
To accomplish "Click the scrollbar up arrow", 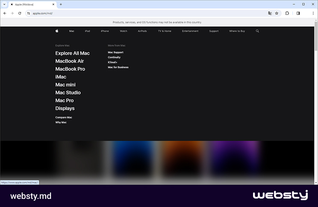I will pos(316,20).
